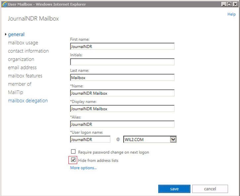Select the general section
240x196 pixels.
pyautogui.click(x=16, y=34)
